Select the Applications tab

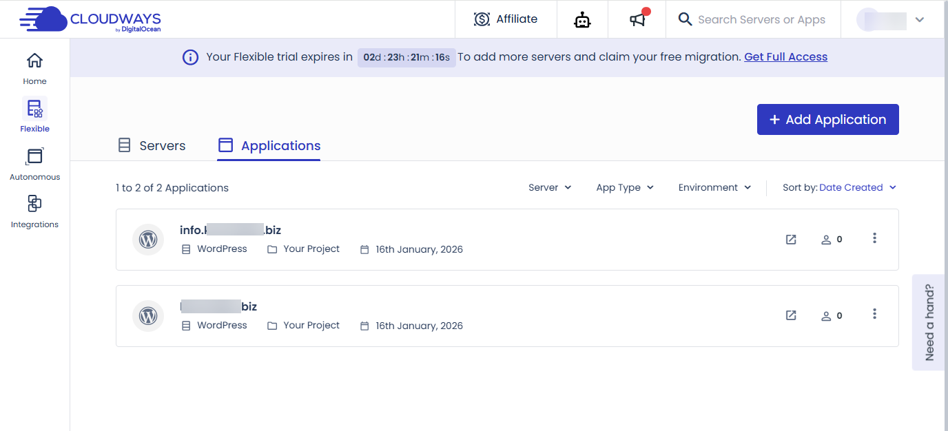pyautogui.click(x=269, y=146)
